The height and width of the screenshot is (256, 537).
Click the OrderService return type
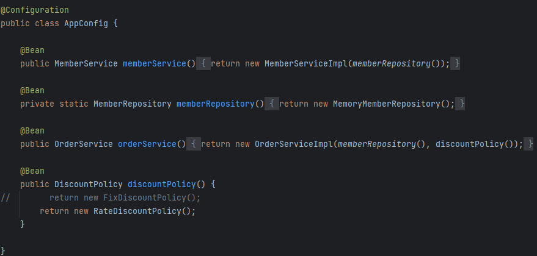84,144
